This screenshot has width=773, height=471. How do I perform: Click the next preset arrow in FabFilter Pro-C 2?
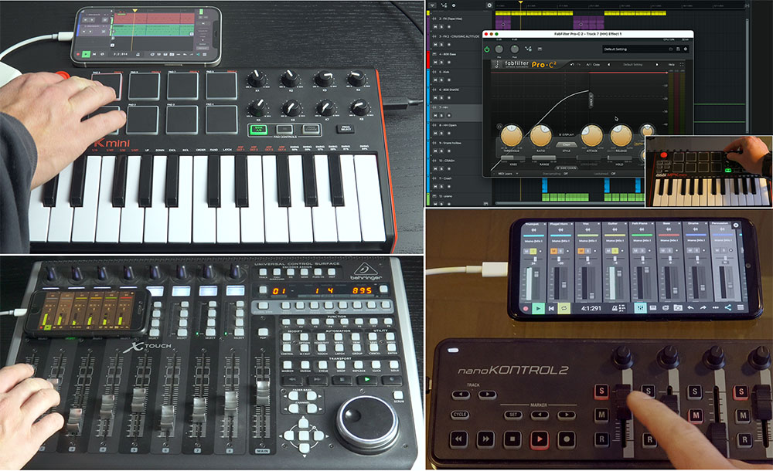656,65
